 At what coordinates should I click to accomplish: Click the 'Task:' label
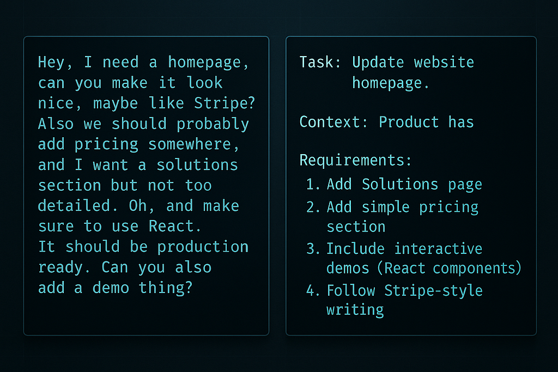pyautogui.click(x=320, y=62)
